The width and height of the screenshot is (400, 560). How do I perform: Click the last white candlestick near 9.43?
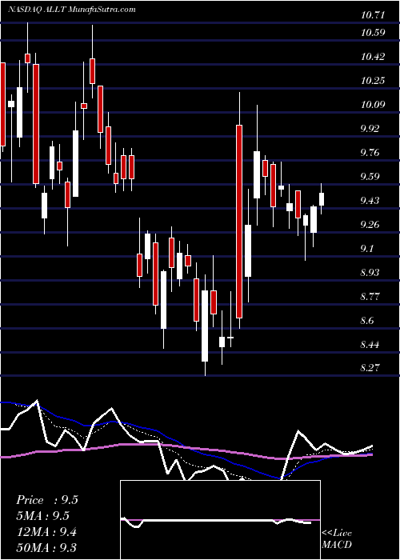click(322, 199)
